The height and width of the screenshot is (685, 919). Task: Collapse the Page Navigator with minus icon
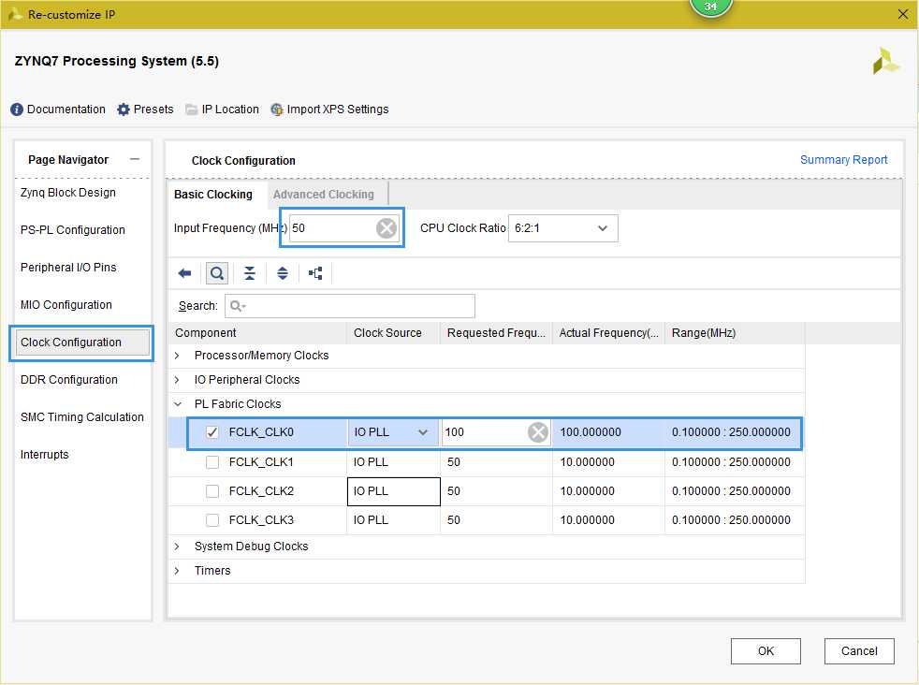click(x=135, y=159)
